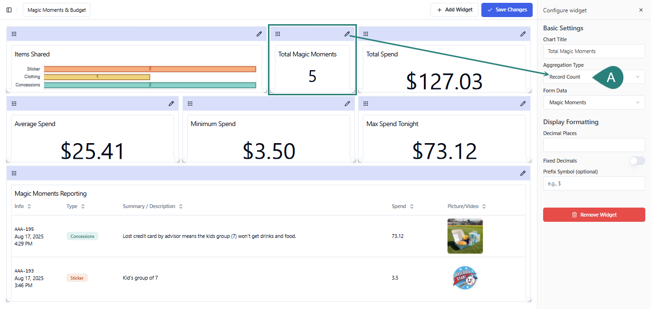Click the Remove Widget button

point(594,215)
